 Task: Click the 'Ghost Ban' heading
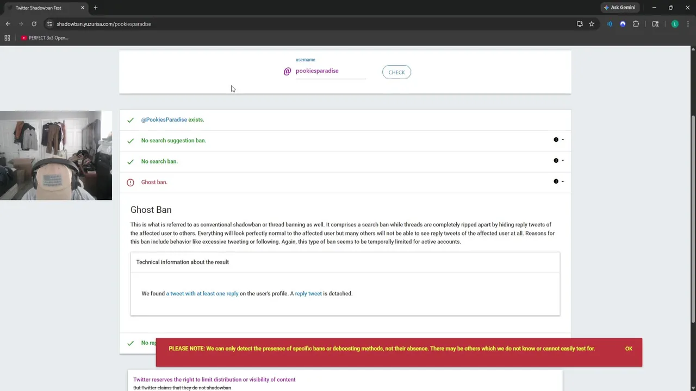coord(151,210)
